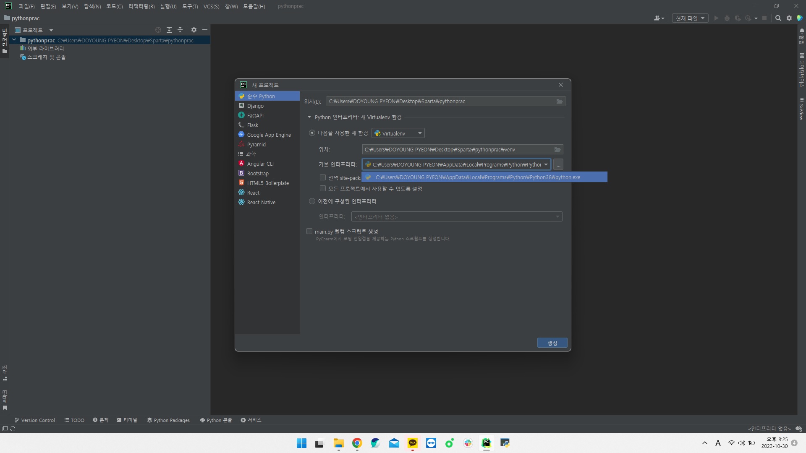The height and width of the screenshot is (453, 806).
Task: Open the user account dropdown in toolbar
Action: 659,18
